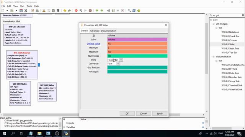The width and height of the screenshot is (245, 137).
Task: Open the volume tray icon
Action: pos(215,134)
